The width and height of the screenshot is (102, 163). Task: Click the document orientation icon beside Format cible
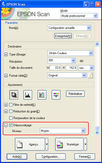(x=91, y=75)
